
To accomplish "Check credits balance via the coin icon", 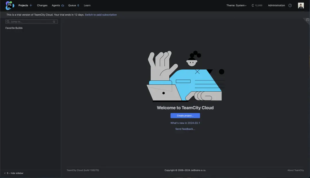I will [x=252, y=5].
